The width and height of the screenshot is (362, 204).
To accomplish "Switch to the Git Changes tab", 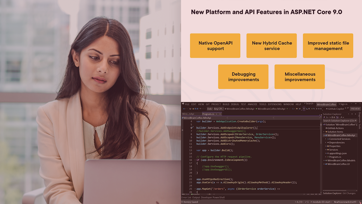I will pyautogui.click(x=349, y=193).
